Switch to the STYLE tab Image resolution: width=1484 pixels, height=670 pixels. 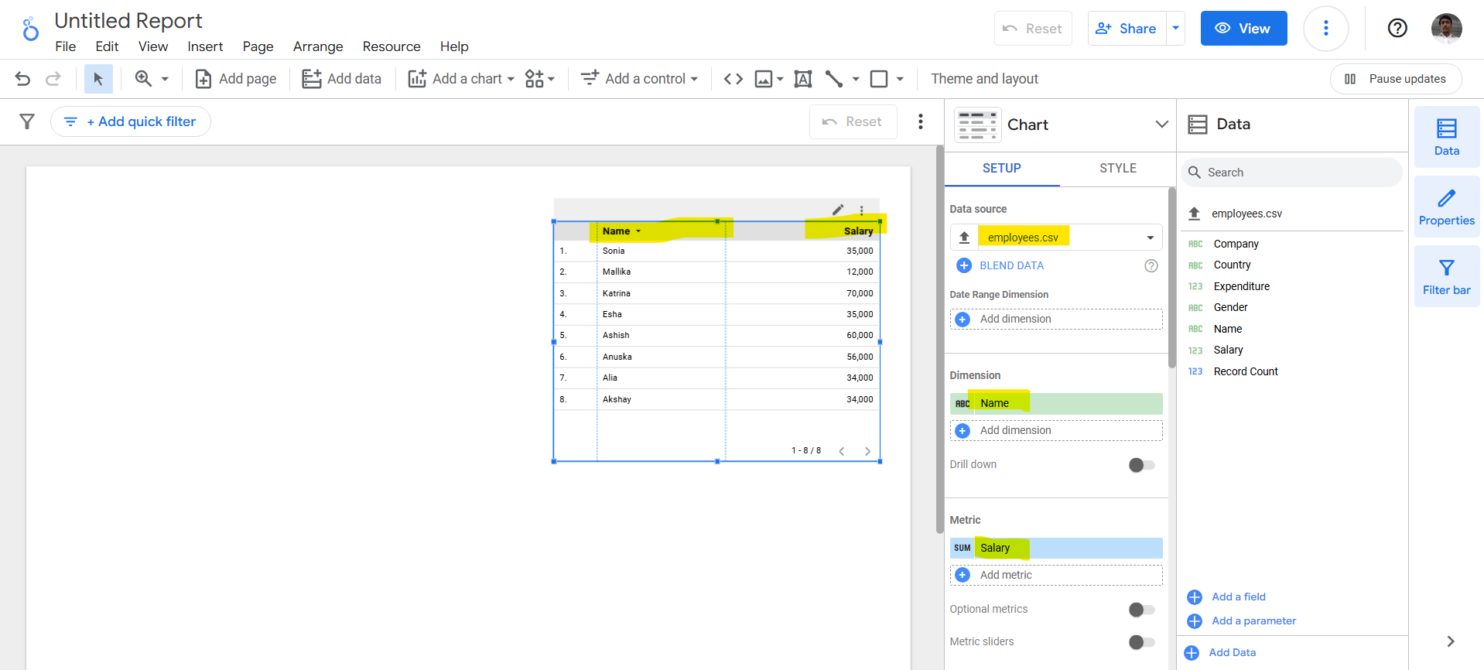[1117, 168]
